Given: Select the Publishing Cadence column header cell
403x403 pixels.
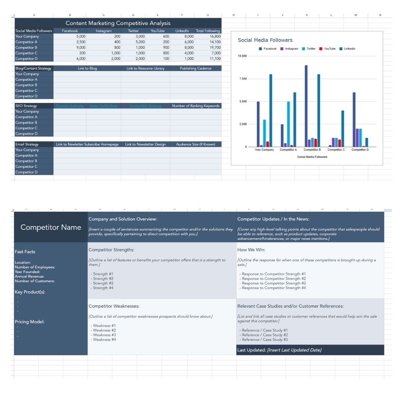Looking at the screenshot, I should pos(196,68).
